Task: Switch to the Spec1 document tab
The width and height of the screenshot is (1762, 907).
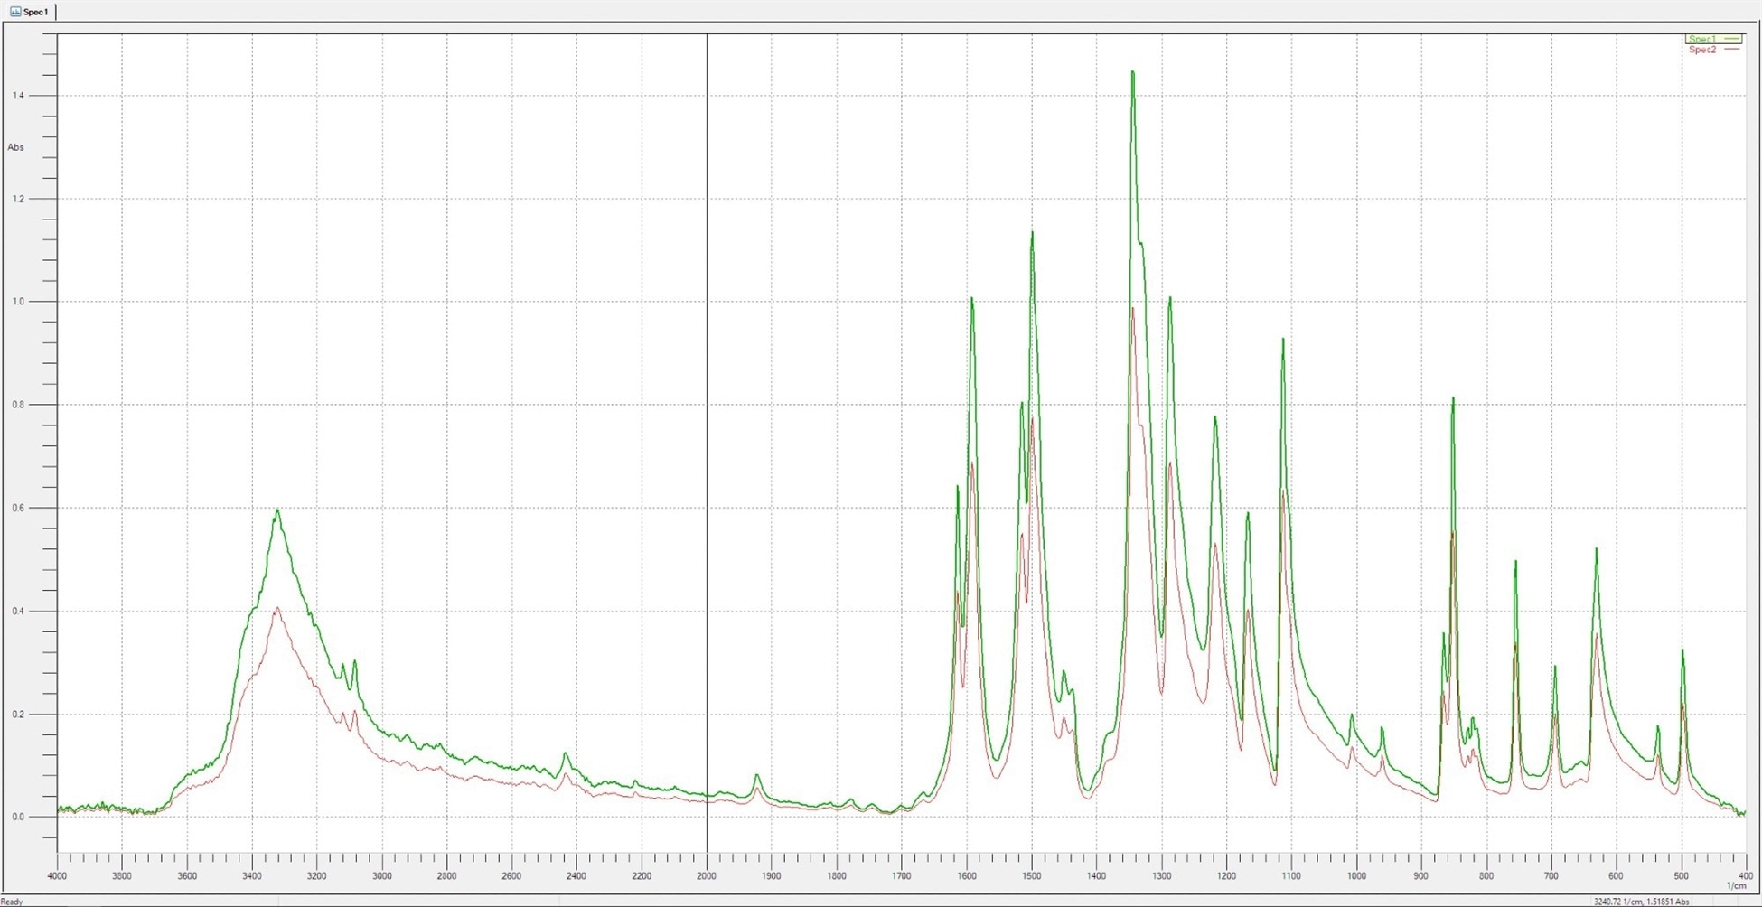Action: [38, 11]
